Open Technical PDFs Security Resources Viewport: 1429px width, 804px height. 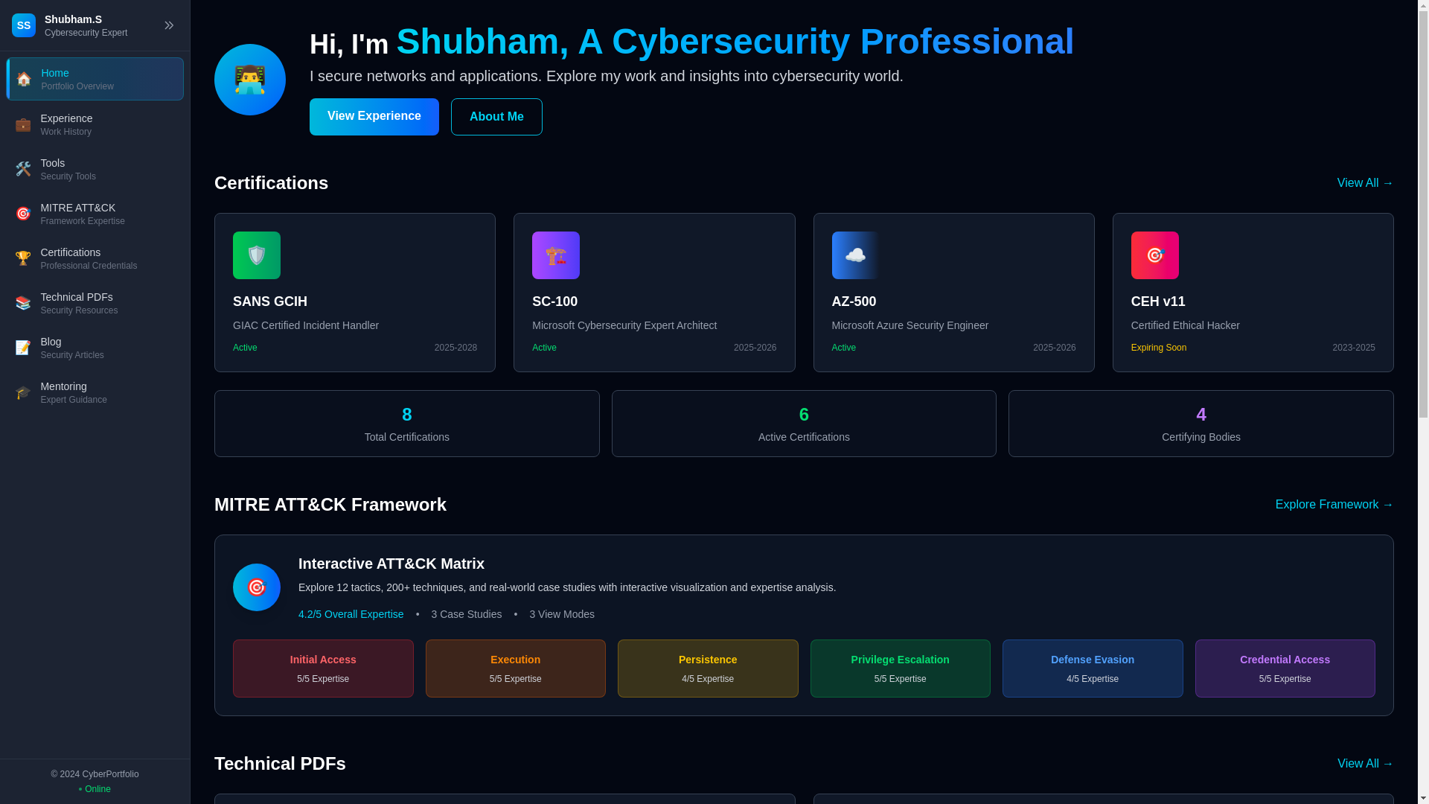(x=95, y=303)
